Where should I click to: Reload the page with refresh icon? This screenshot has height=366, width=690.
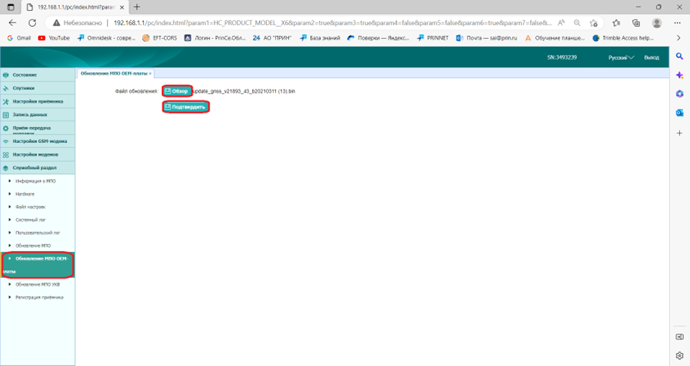tap(32, 23)
